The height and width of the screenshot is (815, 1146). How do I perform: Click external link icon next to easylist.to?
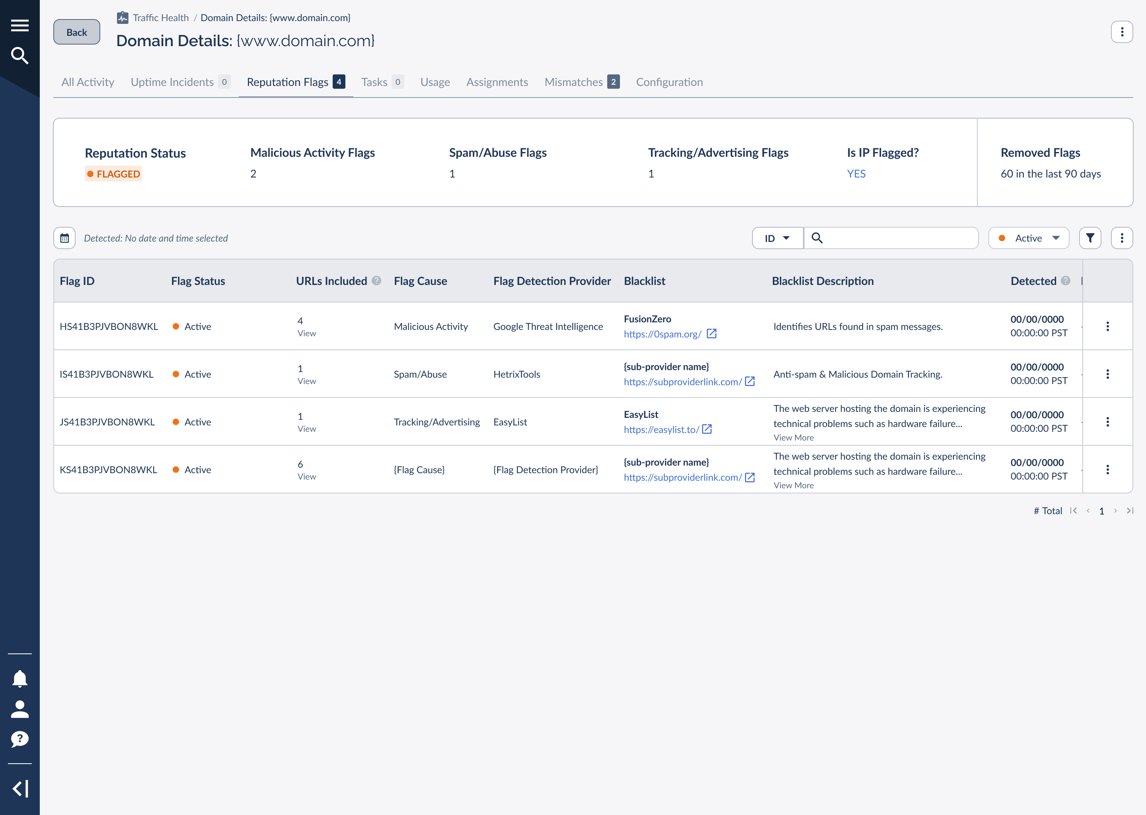[x=707, y=429]
